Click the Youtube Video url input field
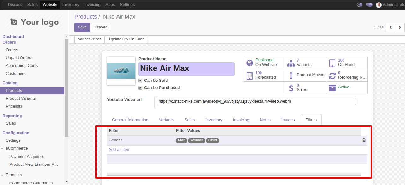405x185 pixels. click(x=256, y=102)
